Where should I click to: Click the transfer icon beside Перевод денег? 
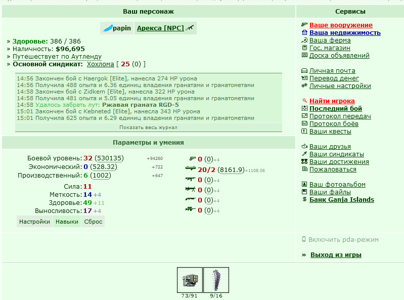click(304, 78)
